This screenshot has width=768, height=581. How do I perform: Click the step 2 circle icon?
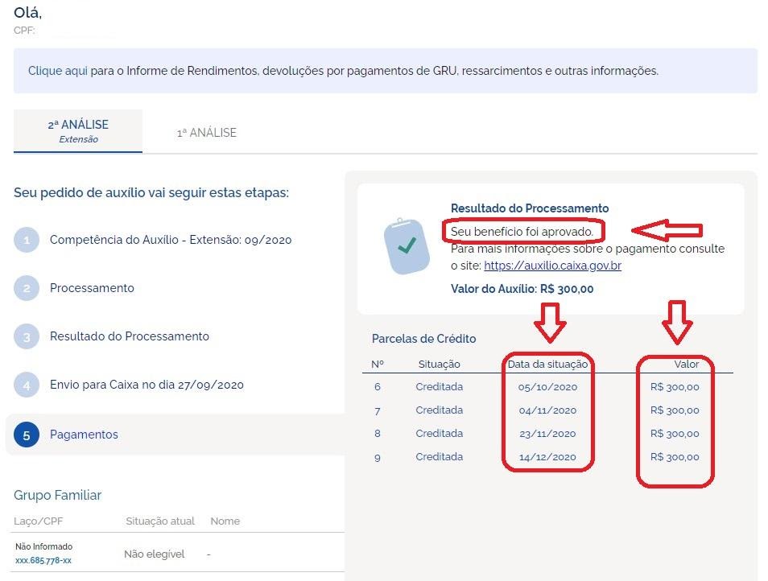[x=27, y=288]
